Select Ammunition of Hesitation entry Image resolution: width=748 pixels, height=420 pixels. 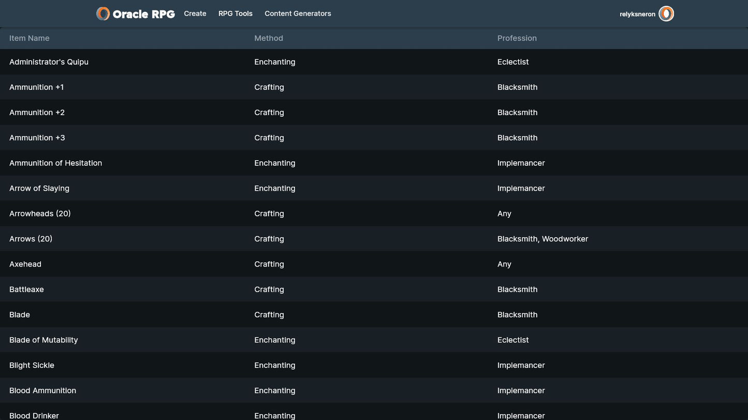tap(56, 163)
